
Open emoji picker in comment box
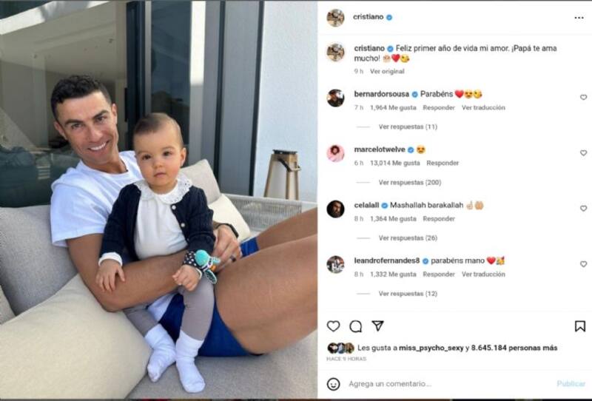pyautogui.click(x=333, y=384)
